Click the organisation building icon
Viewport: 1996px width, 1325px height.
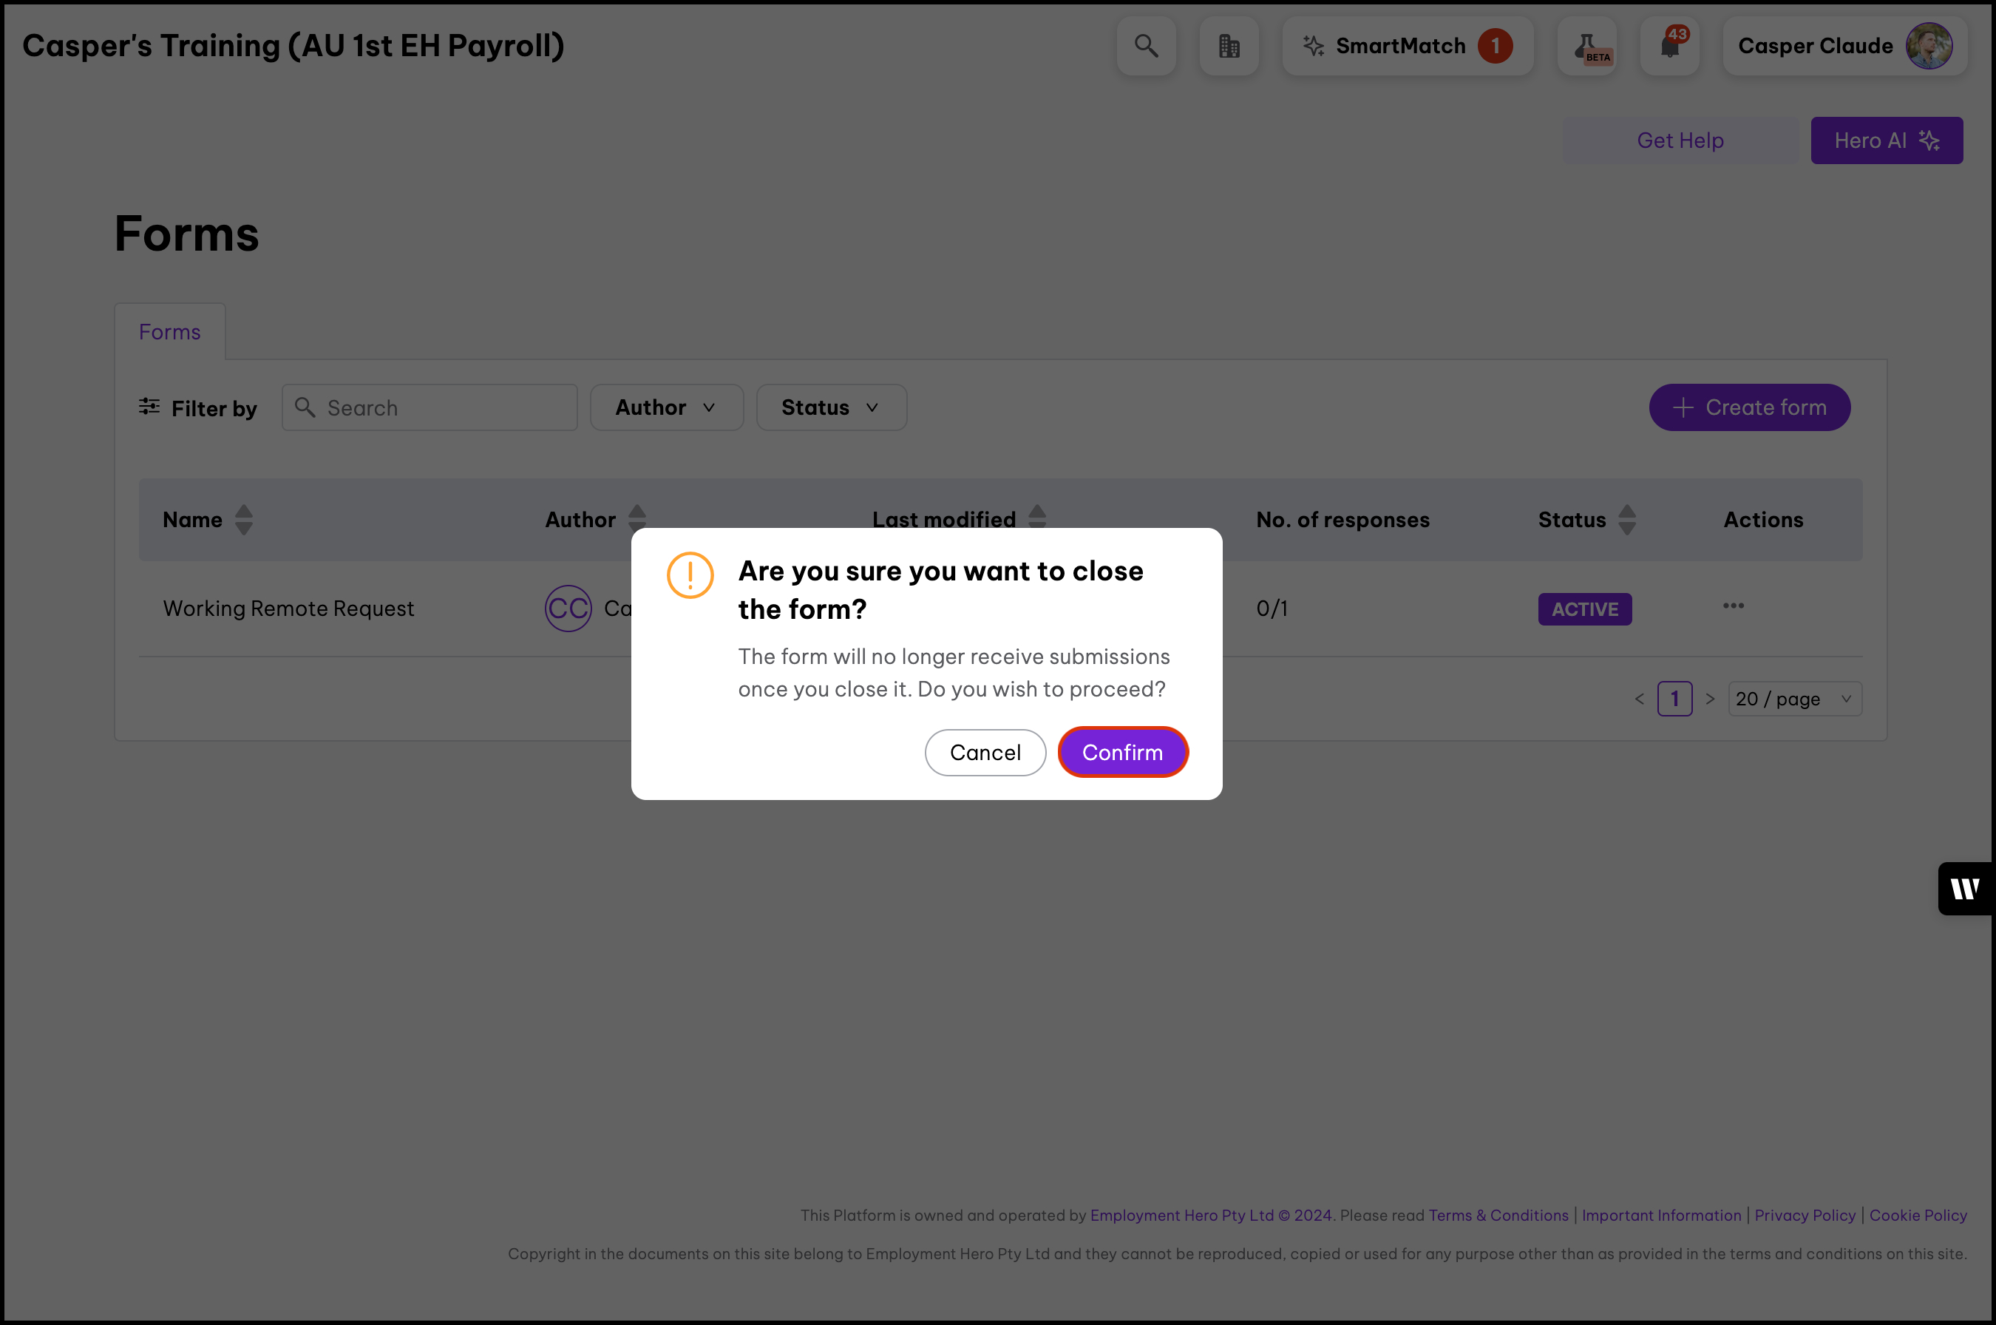(1228, 46)
